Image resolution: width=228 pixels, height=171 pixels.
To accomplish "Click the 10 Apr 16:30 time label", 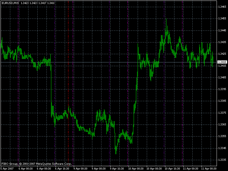I will (172, 169).
